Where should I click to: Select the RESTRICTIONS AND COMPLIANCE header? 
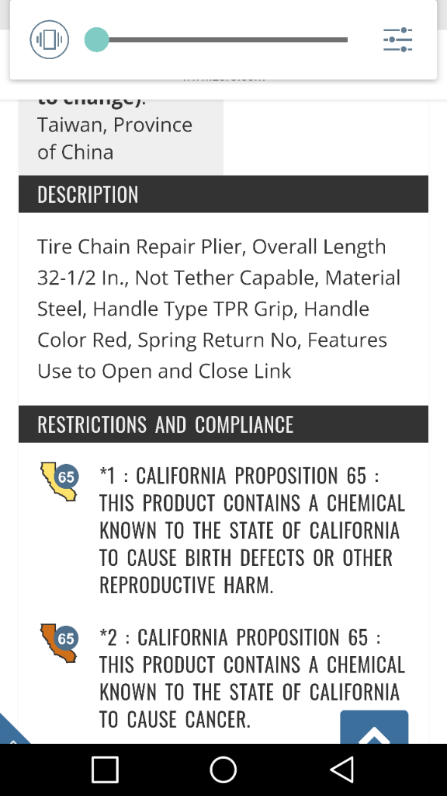(x=223, y=424)
